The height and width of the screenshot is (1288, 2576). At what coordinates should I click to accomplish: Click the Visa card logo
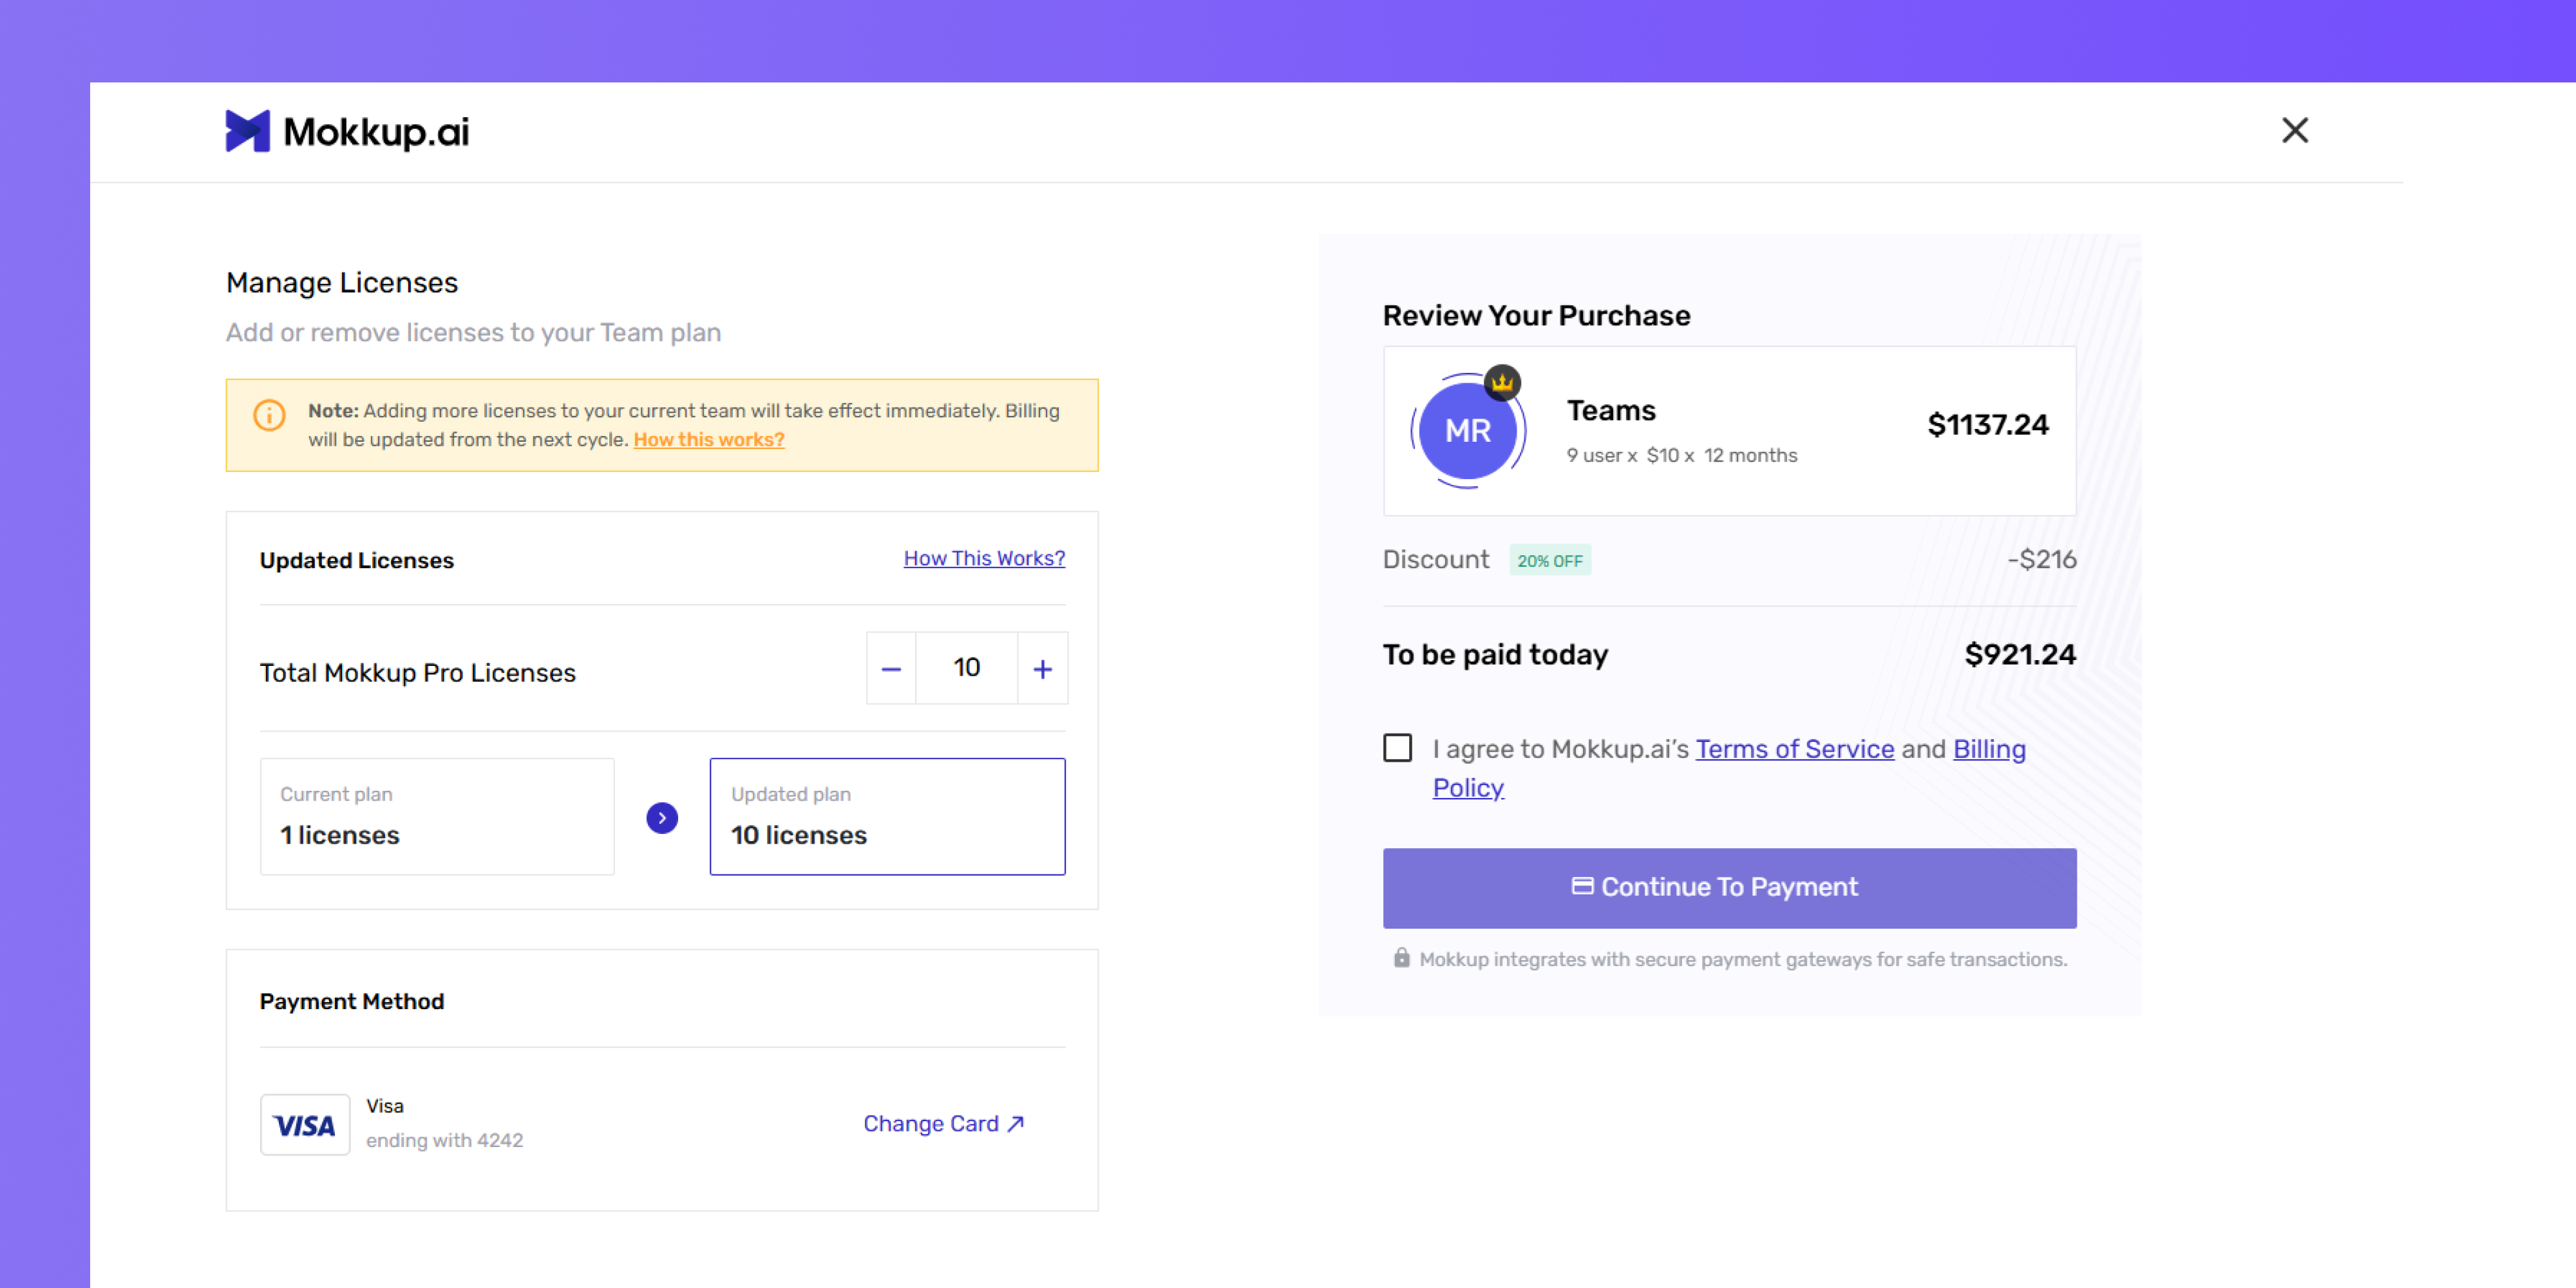pos(305,1125)
